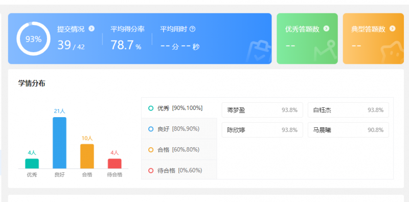Viewport: 409px width, 202px height.
Task: Open student 蒋梦盈 score card
Action: point(262,110)
